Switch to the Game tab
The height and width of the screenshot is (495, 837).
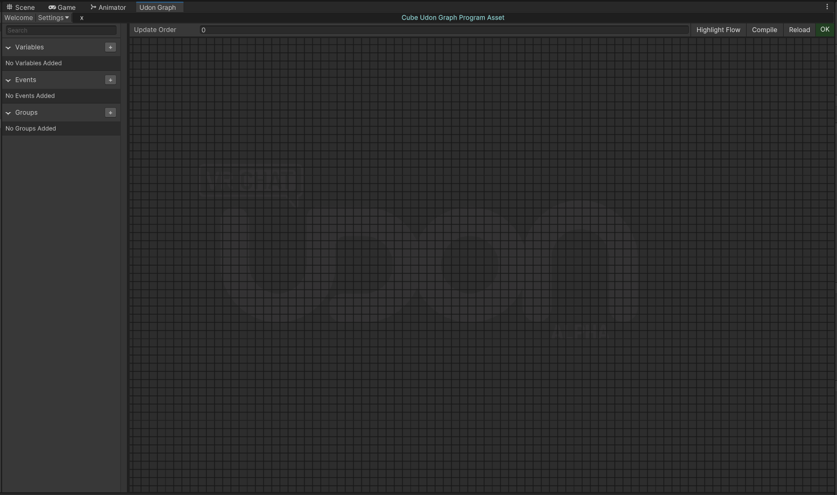[x=62, y=7]
